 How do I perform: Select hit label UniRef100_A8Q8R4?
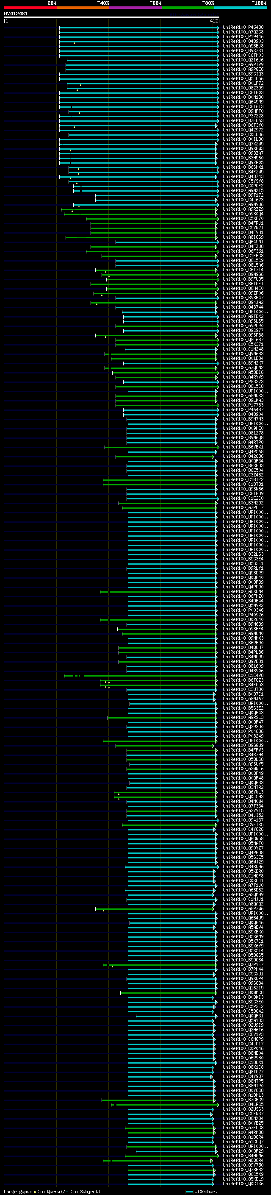point(243,1160)
